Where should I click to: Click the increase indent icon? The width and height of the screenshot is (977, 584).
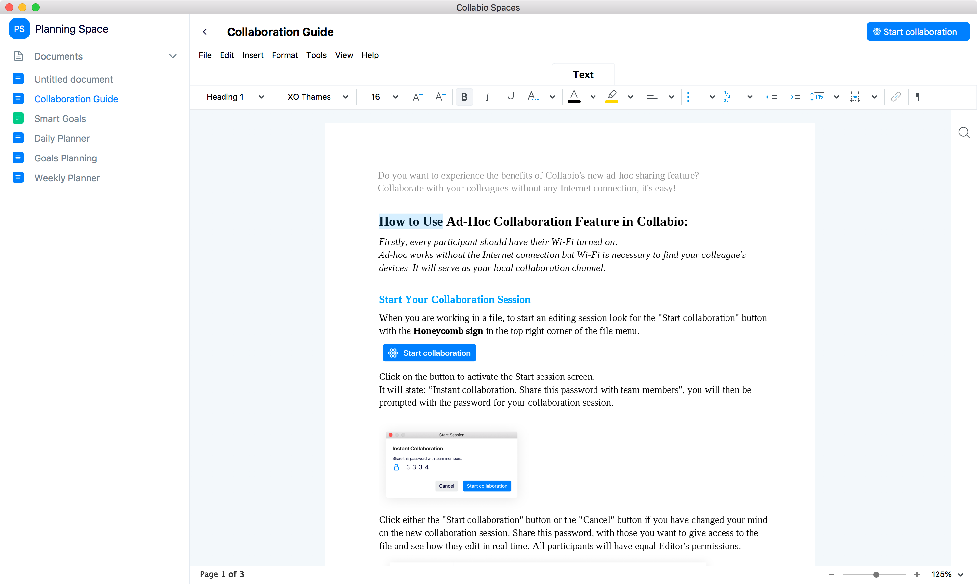(795, 97)
